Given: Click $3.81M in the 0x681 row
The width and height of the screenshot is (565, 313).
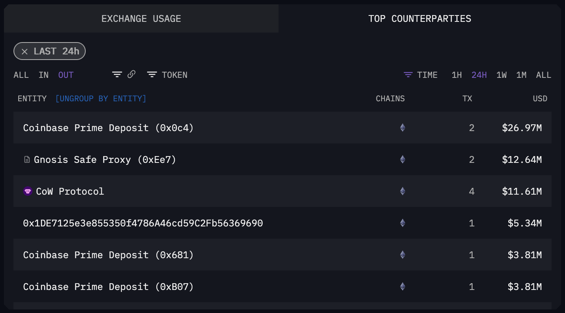Looking at the screenshot, I should (525, 255).
